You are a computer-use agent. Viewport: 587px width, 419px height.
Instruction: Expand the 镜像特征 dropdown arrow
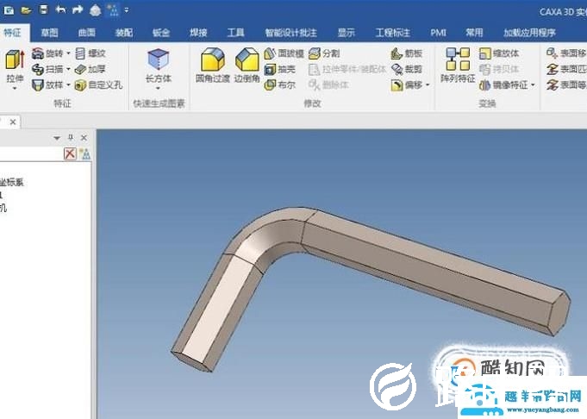pos(533,85)
